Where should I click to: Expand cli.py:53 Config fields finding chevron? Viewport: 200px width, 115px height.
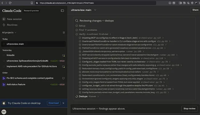pos(168,93)
